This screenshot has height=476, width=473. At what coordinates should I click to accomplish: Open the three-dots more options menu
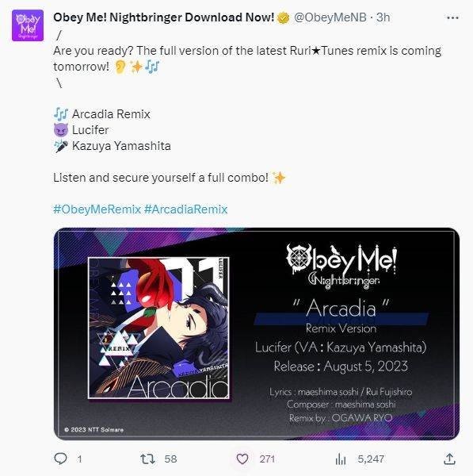(x=452, y=18)
